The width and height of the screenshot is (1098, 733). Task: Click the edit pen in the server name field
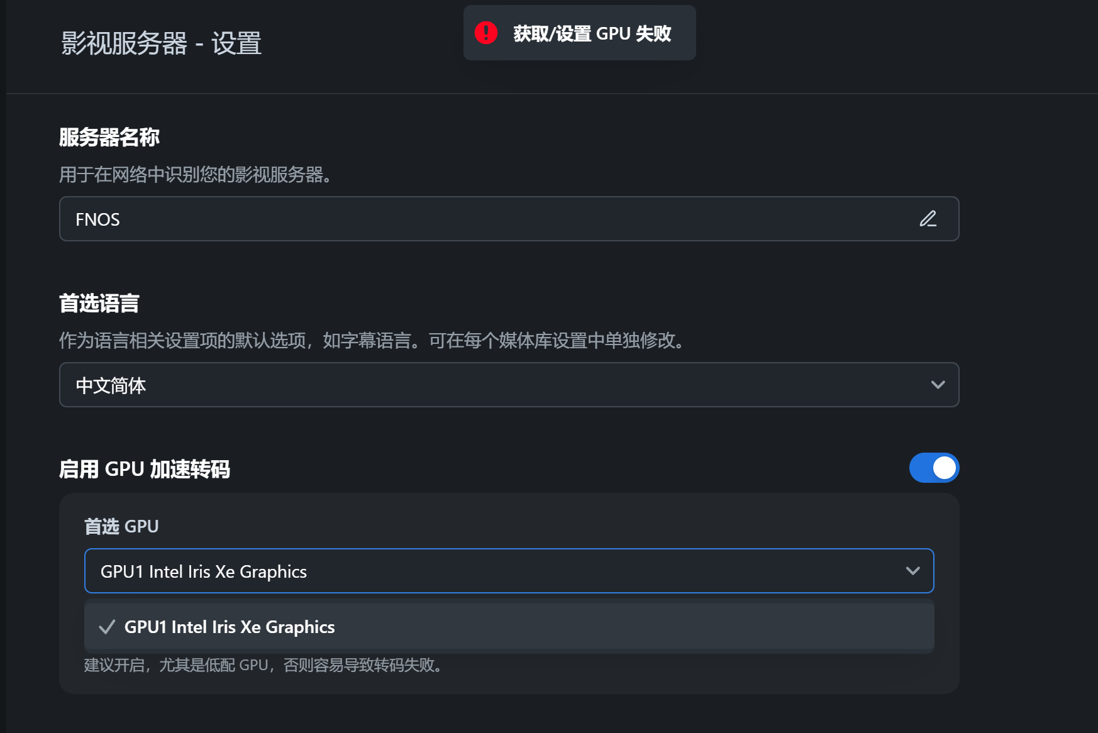point(928,219)
